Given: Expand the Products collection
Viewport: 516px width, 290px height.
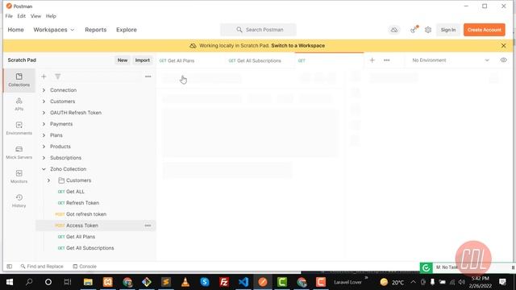Looking at the screenshot, I should coord(44,147).
